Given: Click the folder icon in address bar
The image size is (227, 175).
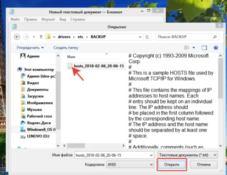Looking at the screenshot, I should point(49,37).
